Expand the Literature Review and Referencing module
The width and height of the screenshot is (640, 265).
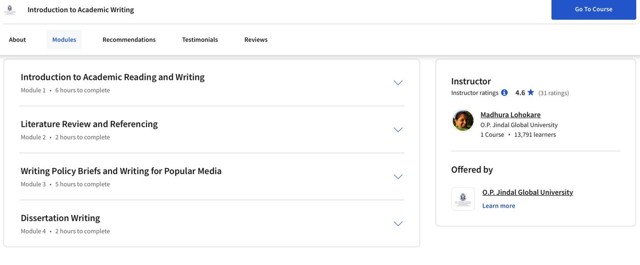(x=398, y=130)
